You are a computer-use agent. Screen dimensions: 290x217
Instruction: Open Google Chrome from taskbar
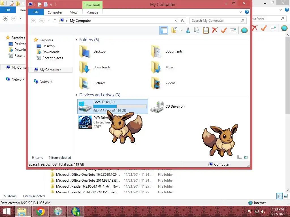pyautogui.click(x=40, y=211)
